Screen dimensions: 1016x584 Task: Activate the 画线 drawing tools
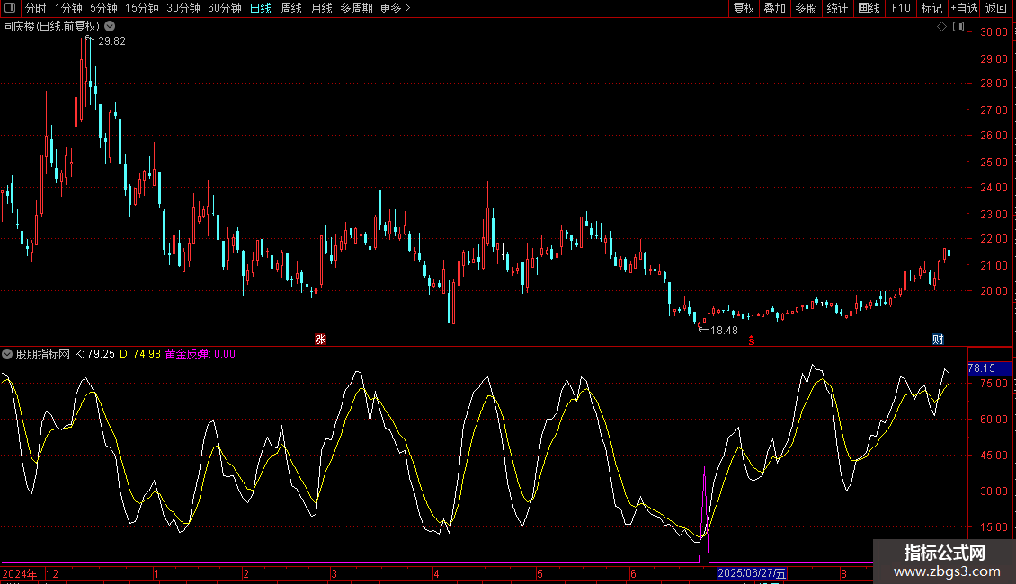click(869, 8)
